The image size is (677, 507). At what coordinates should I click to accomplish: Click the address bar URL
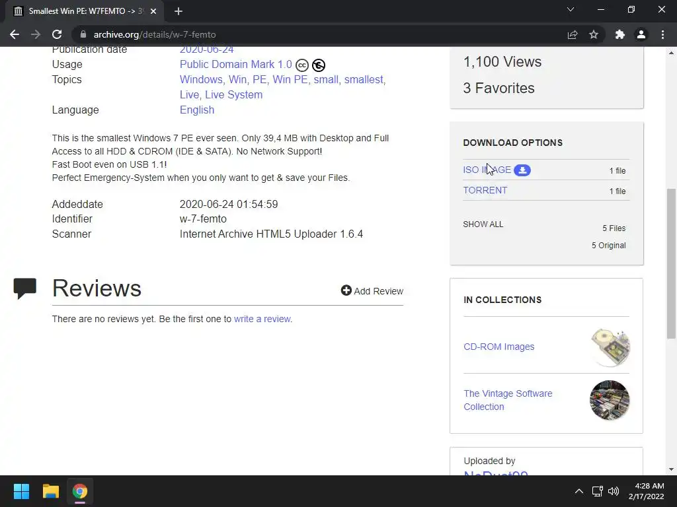[x=155, y=34]
